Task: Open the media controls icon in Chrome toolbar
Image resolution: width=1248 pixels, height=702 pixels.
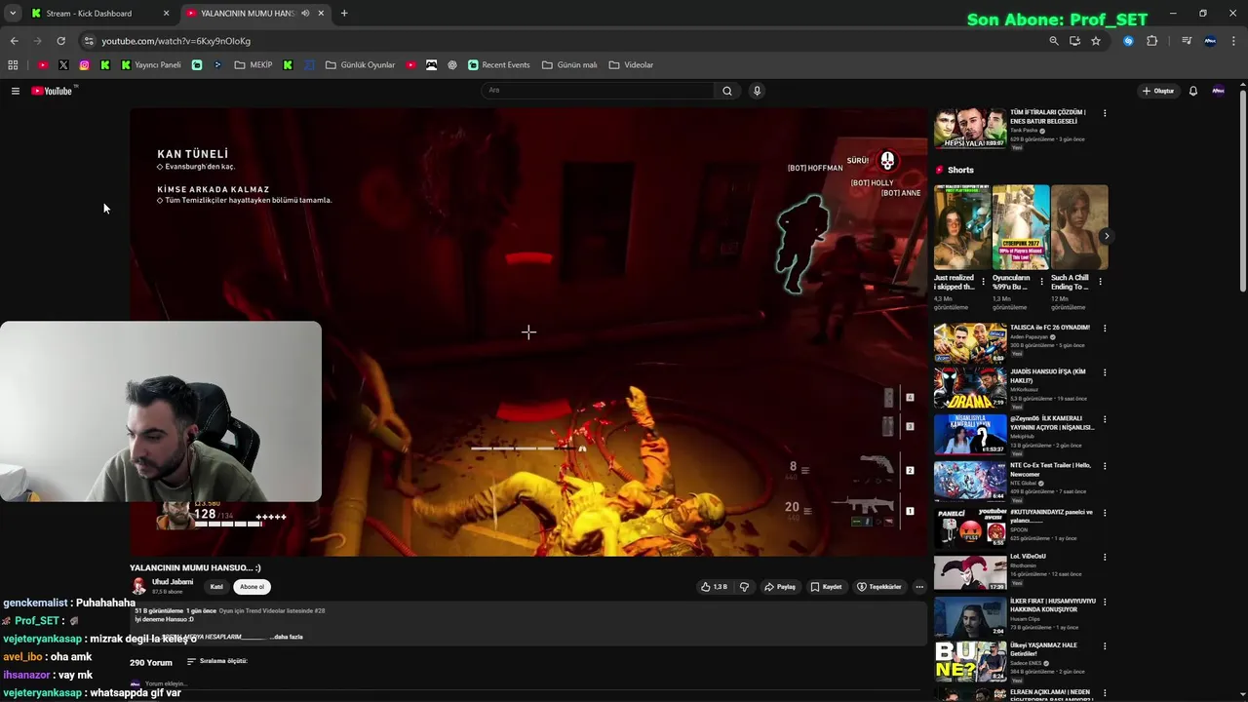Action: pos(1187,41)
